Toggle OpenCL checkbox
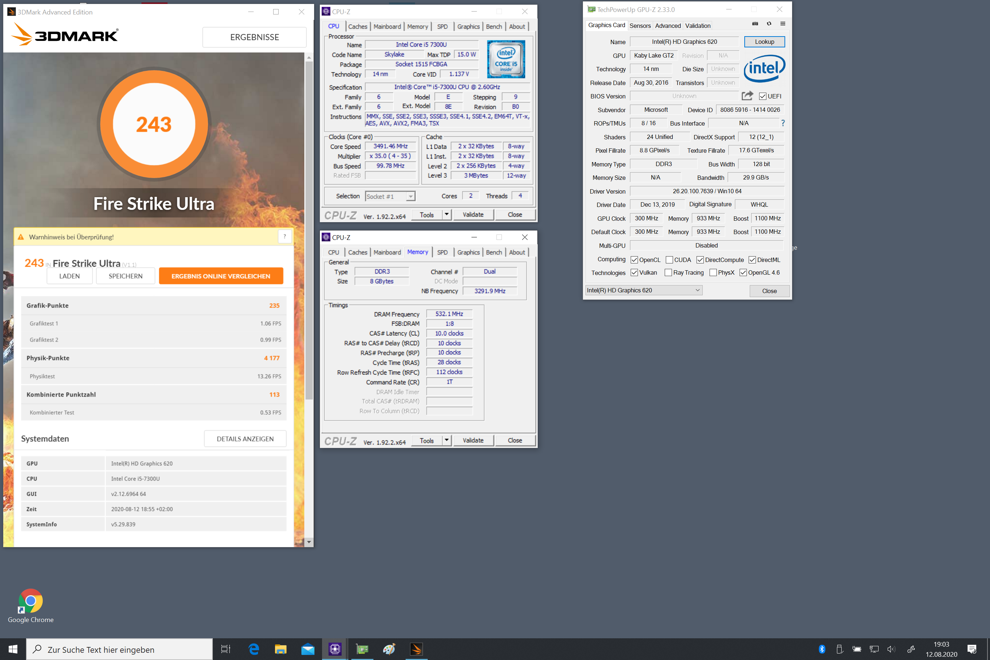This screenshot has width=990, height=660. (x=634, y=260)
